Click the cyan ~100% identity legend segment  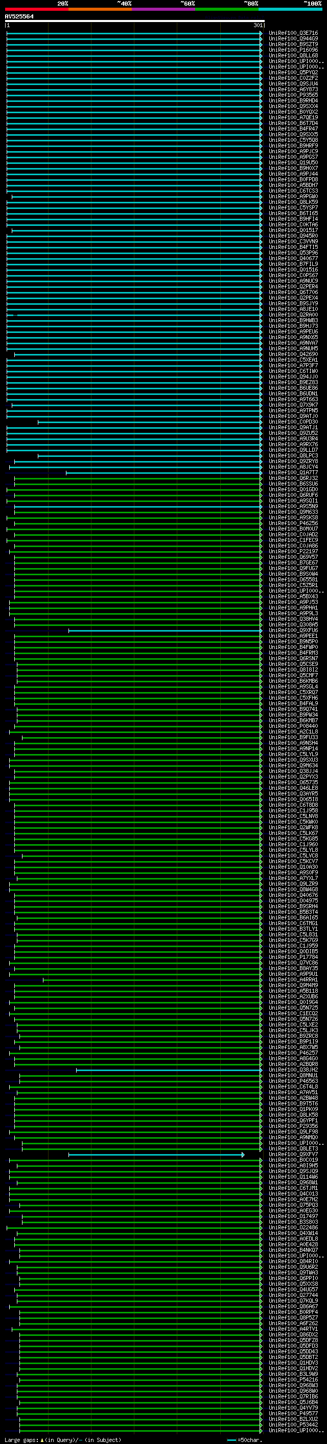[290, 9]
